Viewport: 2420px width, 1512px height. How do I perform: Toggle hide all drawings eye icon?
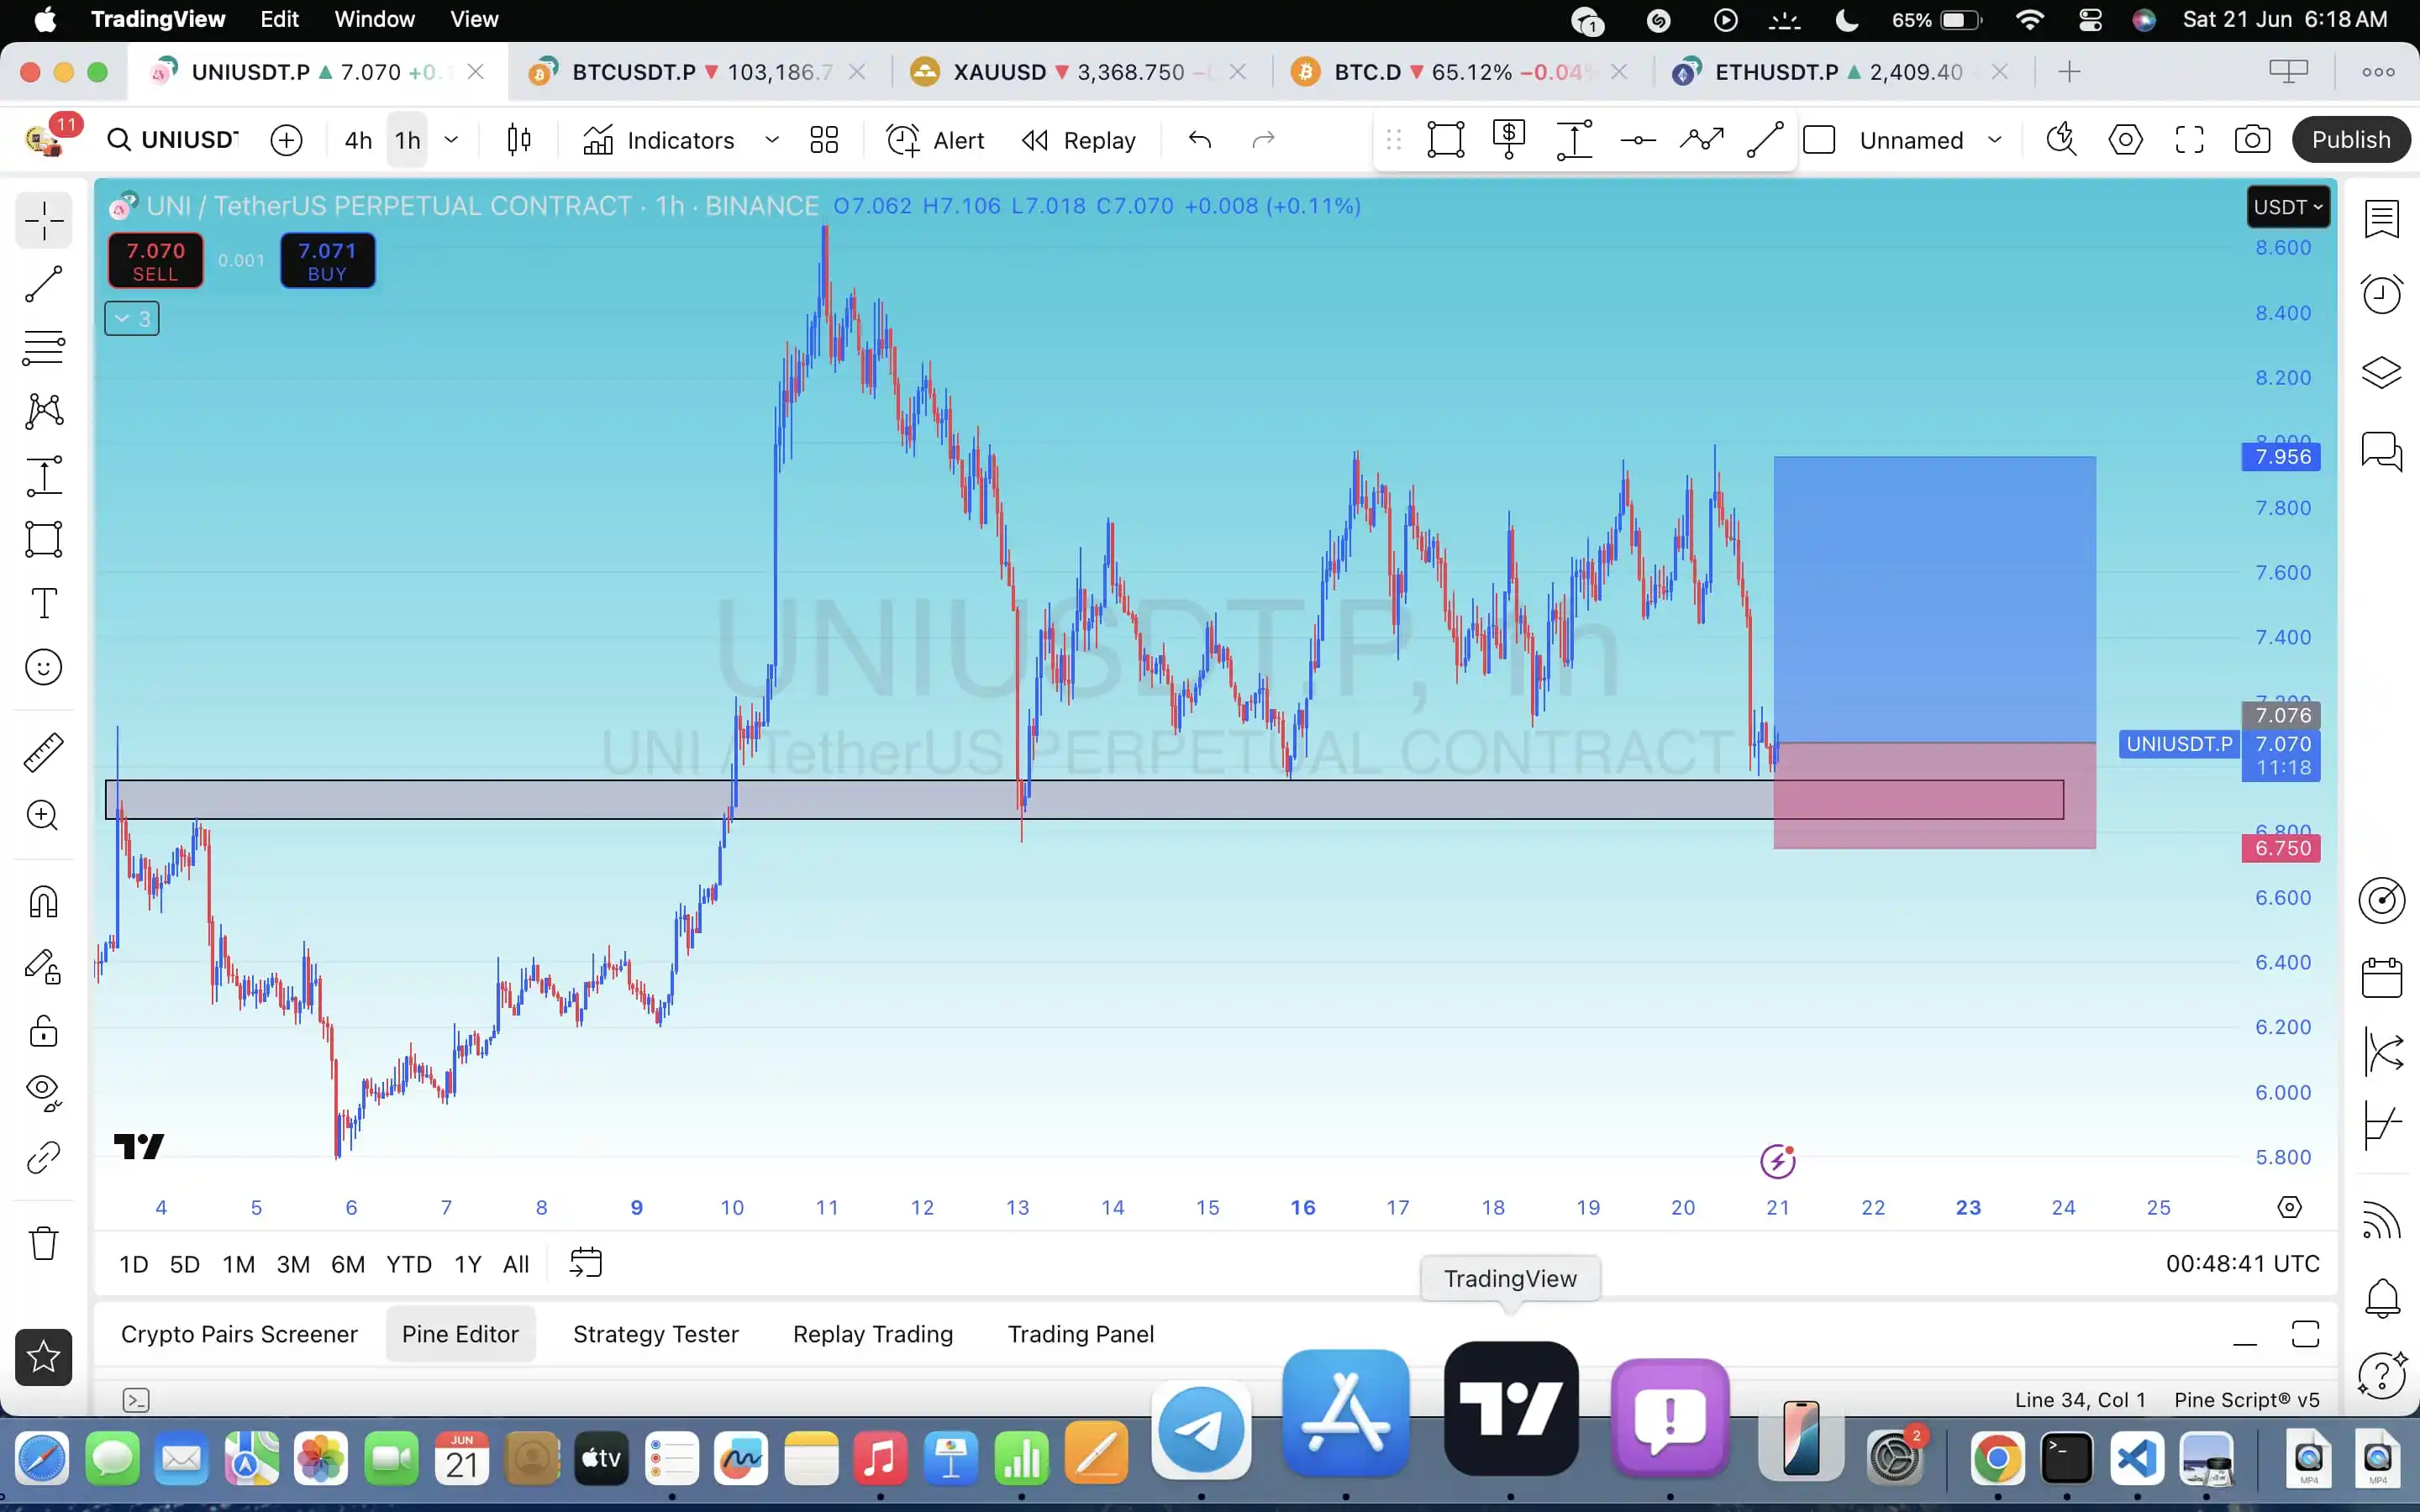pos(44,1092)
